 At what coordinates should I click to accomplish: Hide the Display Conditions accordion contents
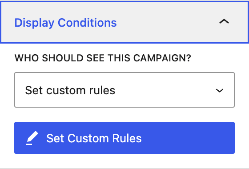(224, 21)
